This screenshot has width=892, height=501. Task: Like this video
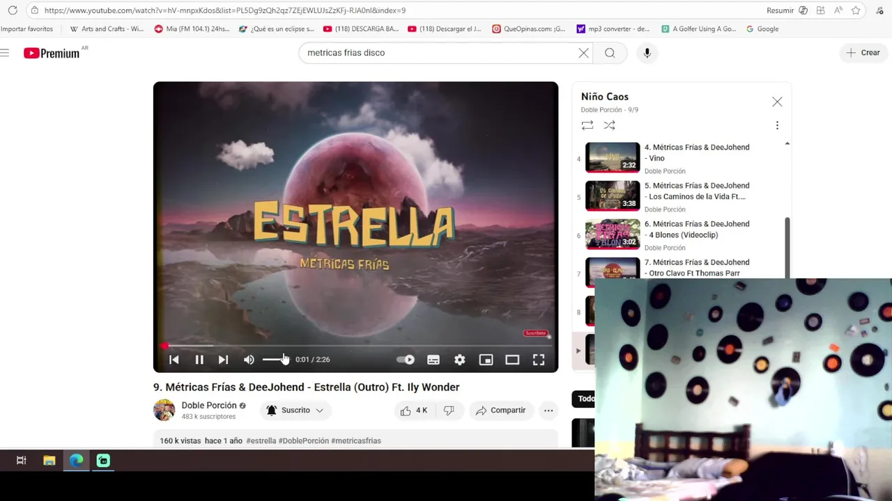pos(413,411)
